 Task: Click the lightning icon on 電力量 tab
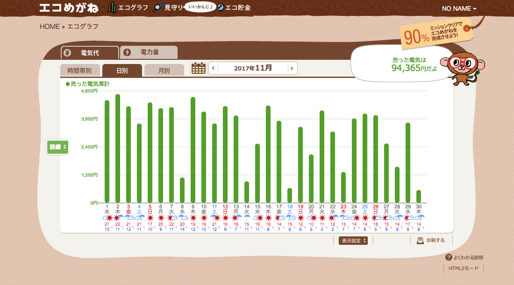point(127,52)
